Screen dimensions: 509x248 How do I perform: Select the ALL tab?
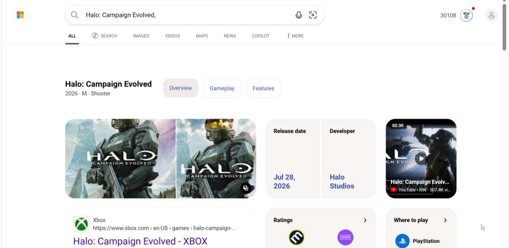(x=72, y=36)
